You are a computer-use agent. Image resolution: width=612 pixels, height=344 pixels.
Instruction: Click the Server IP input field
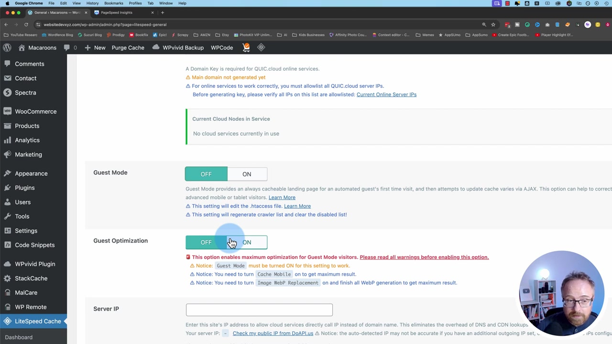pyautogui.click(x=259, y=310)
